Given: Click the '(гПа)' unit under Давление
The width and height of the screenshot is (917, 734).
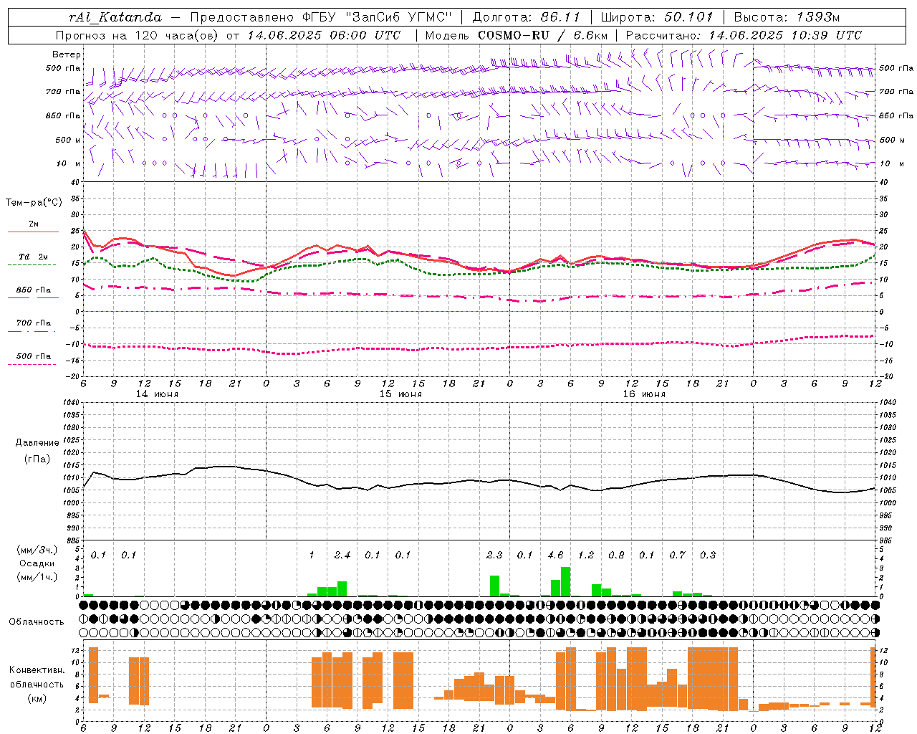Looking at the screenshot, I should coord(37,459).
